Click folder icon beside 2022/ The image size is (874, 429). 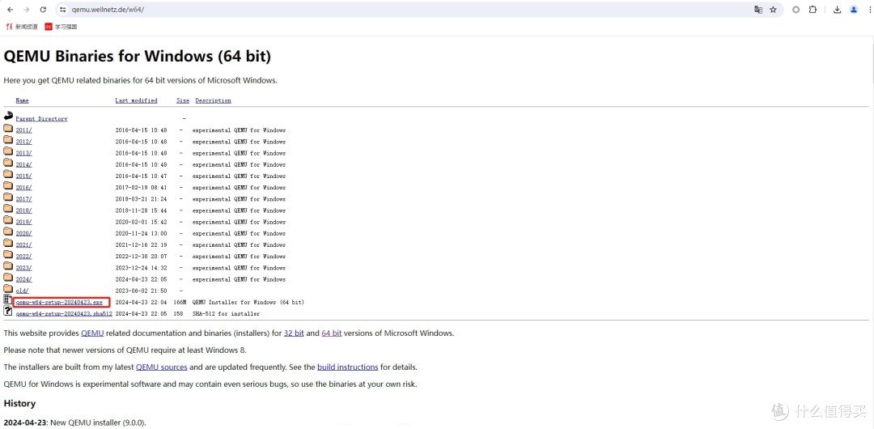(x=8, y=254)
